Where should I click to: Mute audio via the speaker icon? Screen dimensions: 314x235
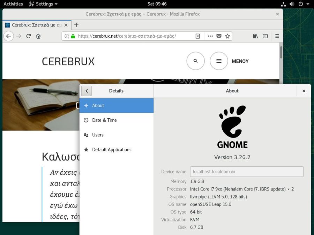[x=292, y=4]
